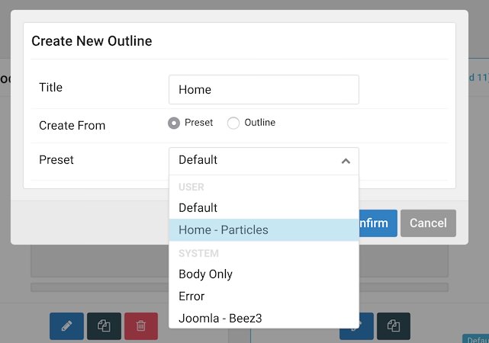Choose the Home - Particles preset option

224,229
